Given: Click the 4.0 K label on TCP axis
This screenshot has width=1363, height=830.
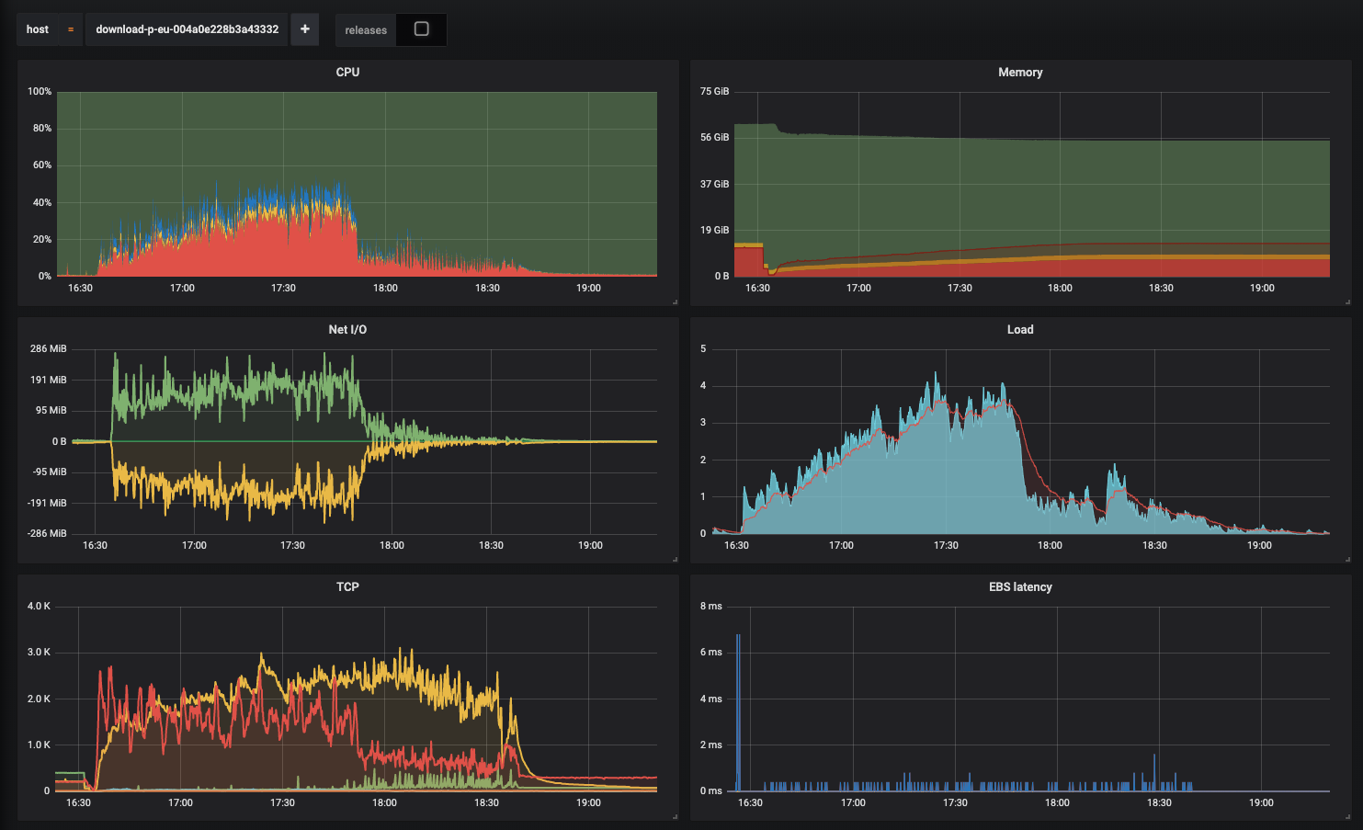Looking at the screenshot, I should click(x=40, y=607).
